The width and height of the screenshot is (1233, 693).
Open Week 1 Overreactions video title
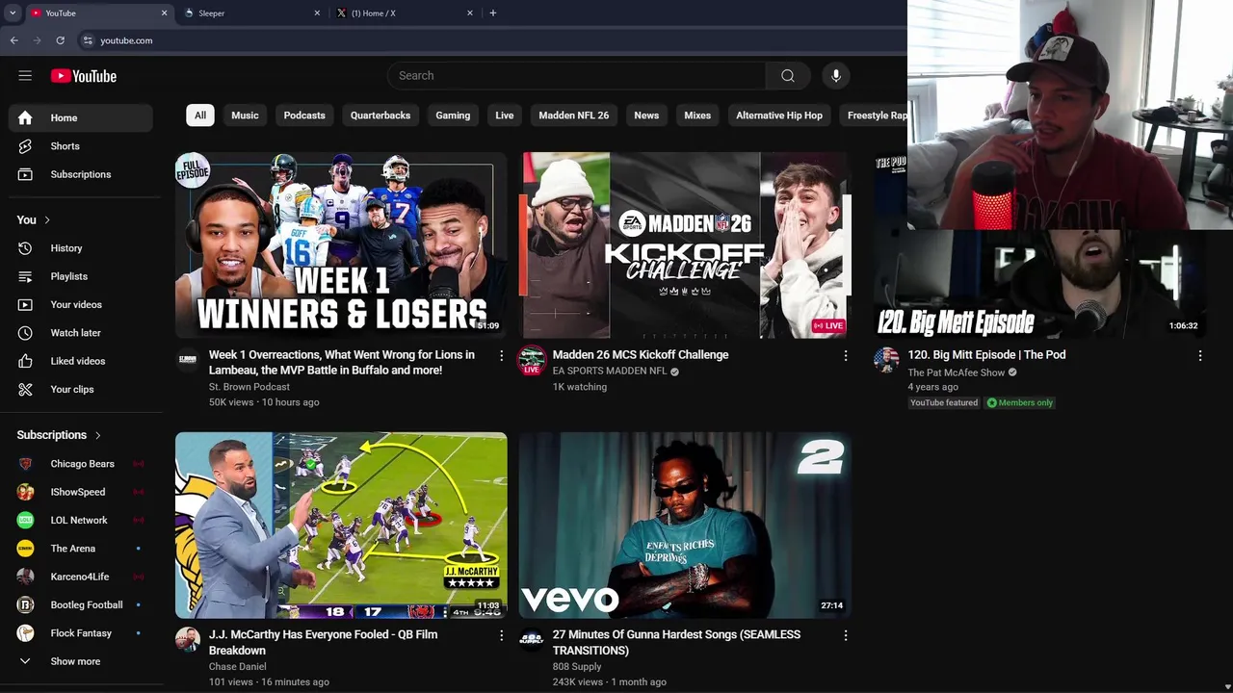tap(342, 363)
